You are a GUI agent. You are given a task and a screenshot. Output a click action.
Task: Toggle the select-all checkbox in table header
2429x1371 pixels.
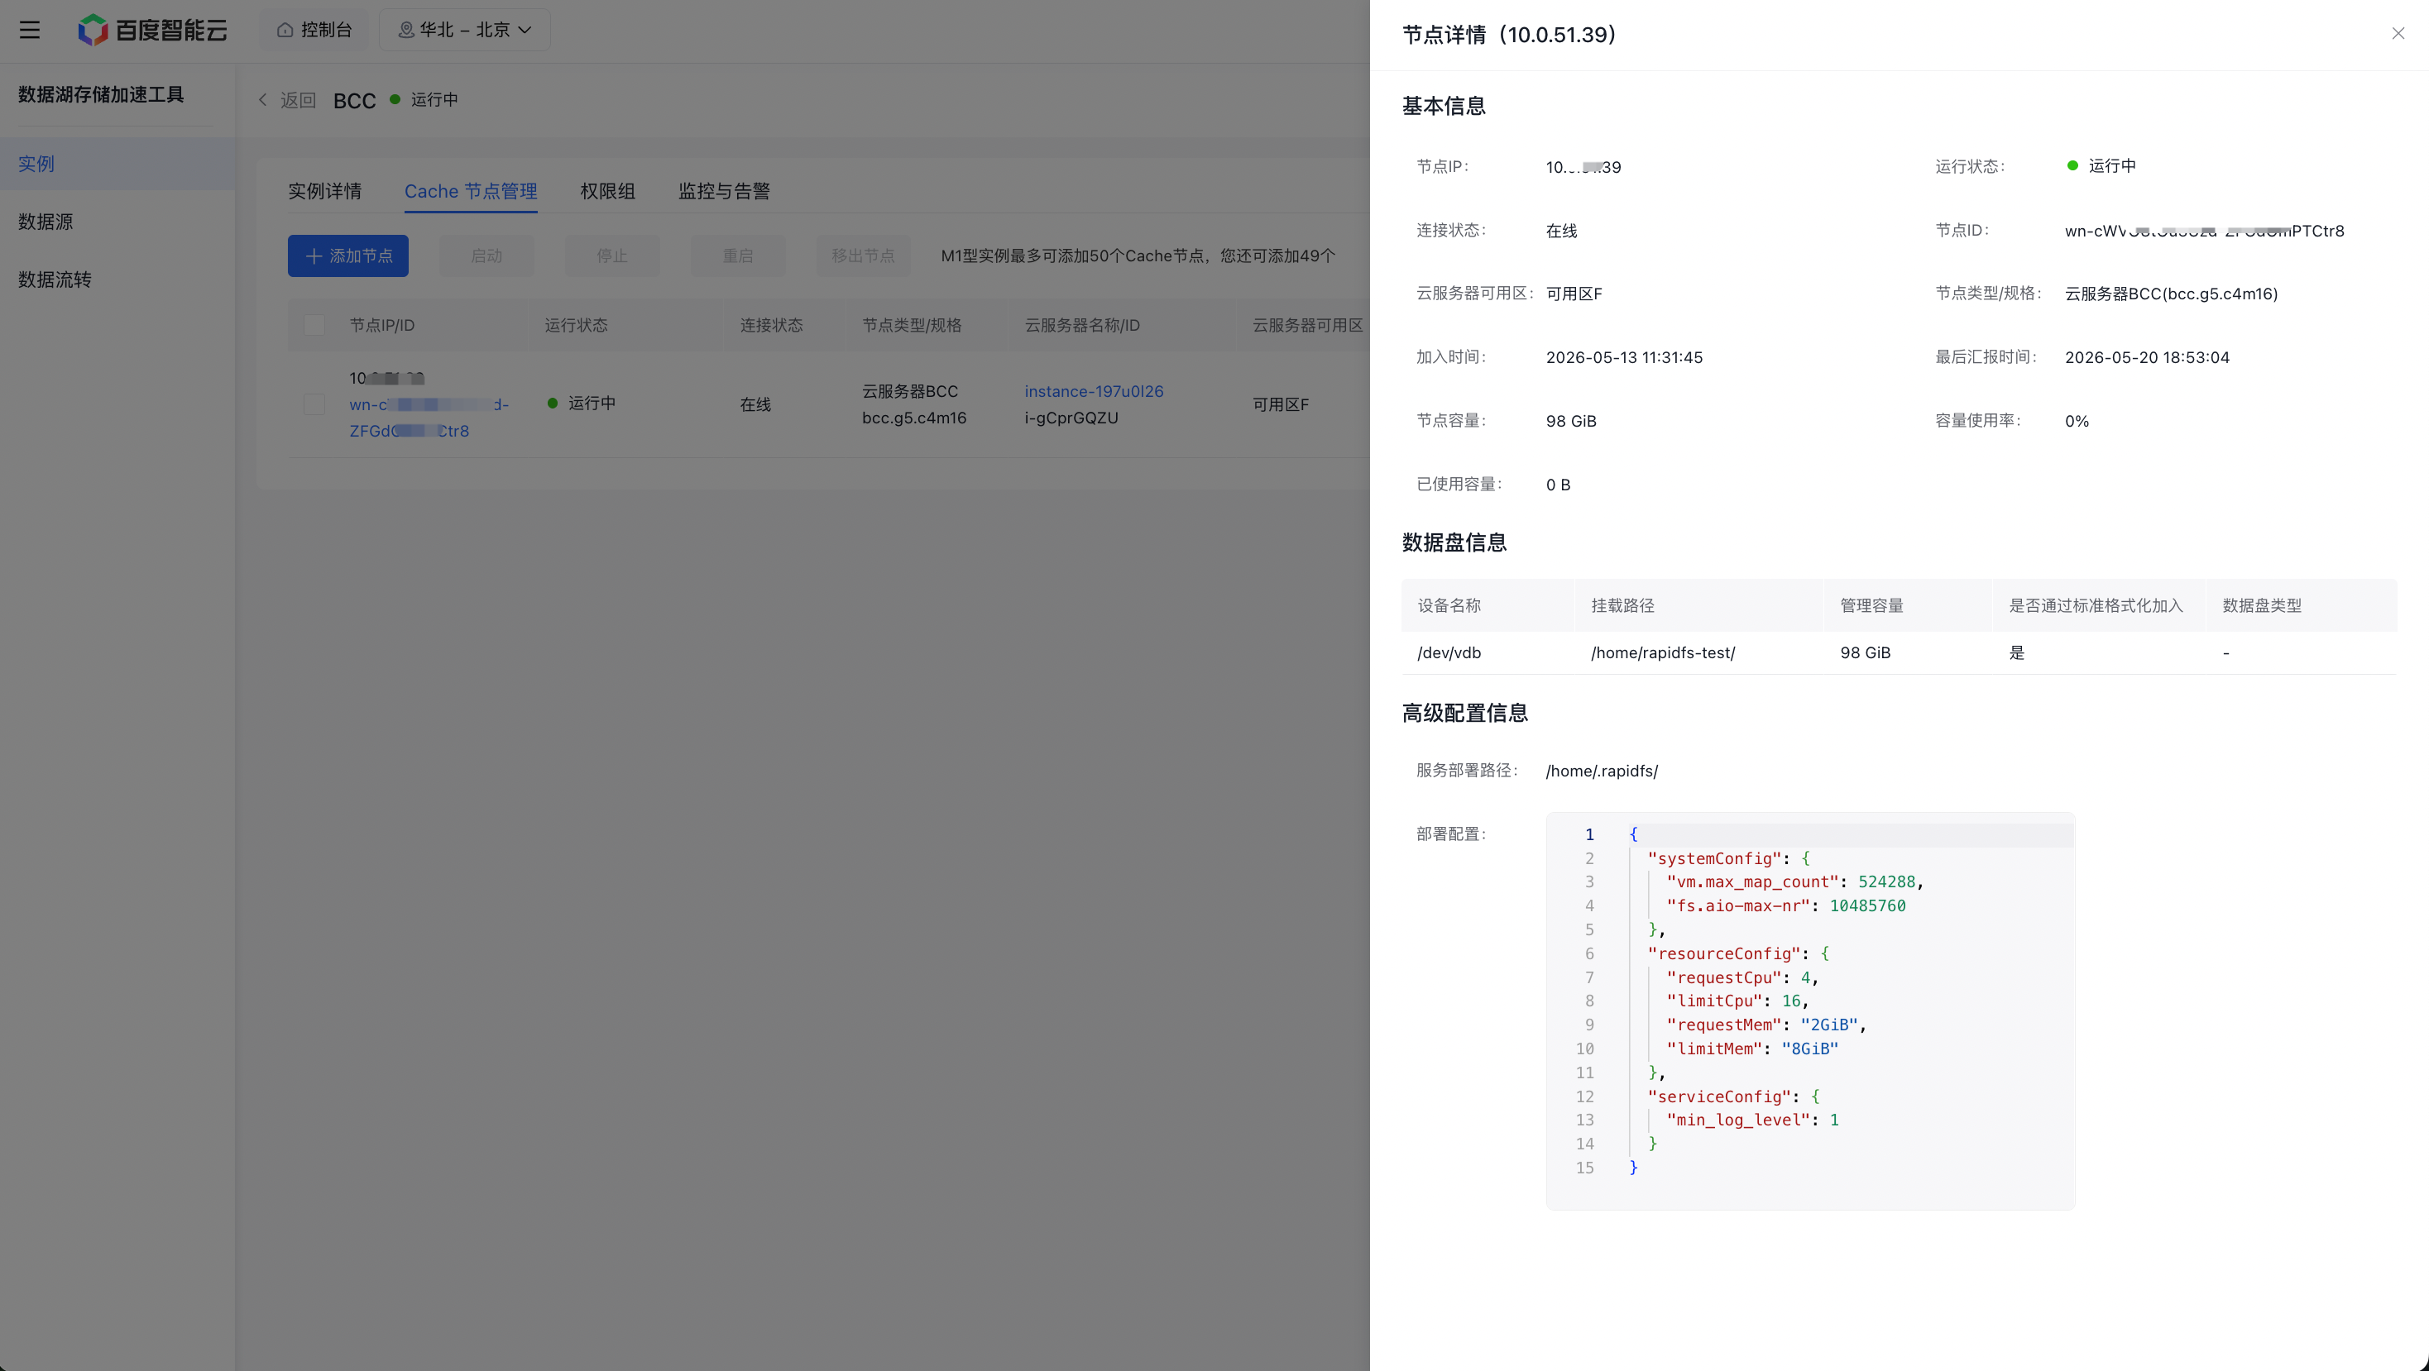coord(314,325)
